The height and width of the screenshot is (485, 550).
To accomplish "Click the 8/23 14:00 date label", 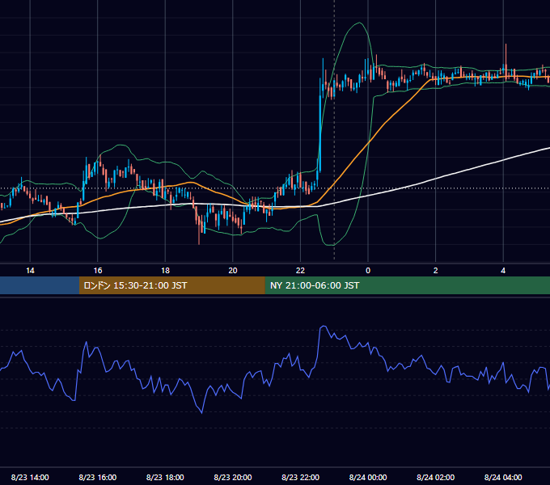I will [30, 477].
